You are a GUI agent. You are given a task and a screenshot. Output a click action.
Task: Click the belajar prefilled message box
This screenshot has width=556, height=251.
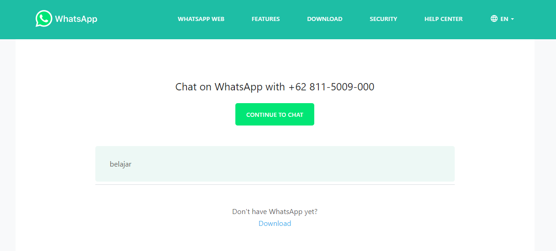click(275, 164)
